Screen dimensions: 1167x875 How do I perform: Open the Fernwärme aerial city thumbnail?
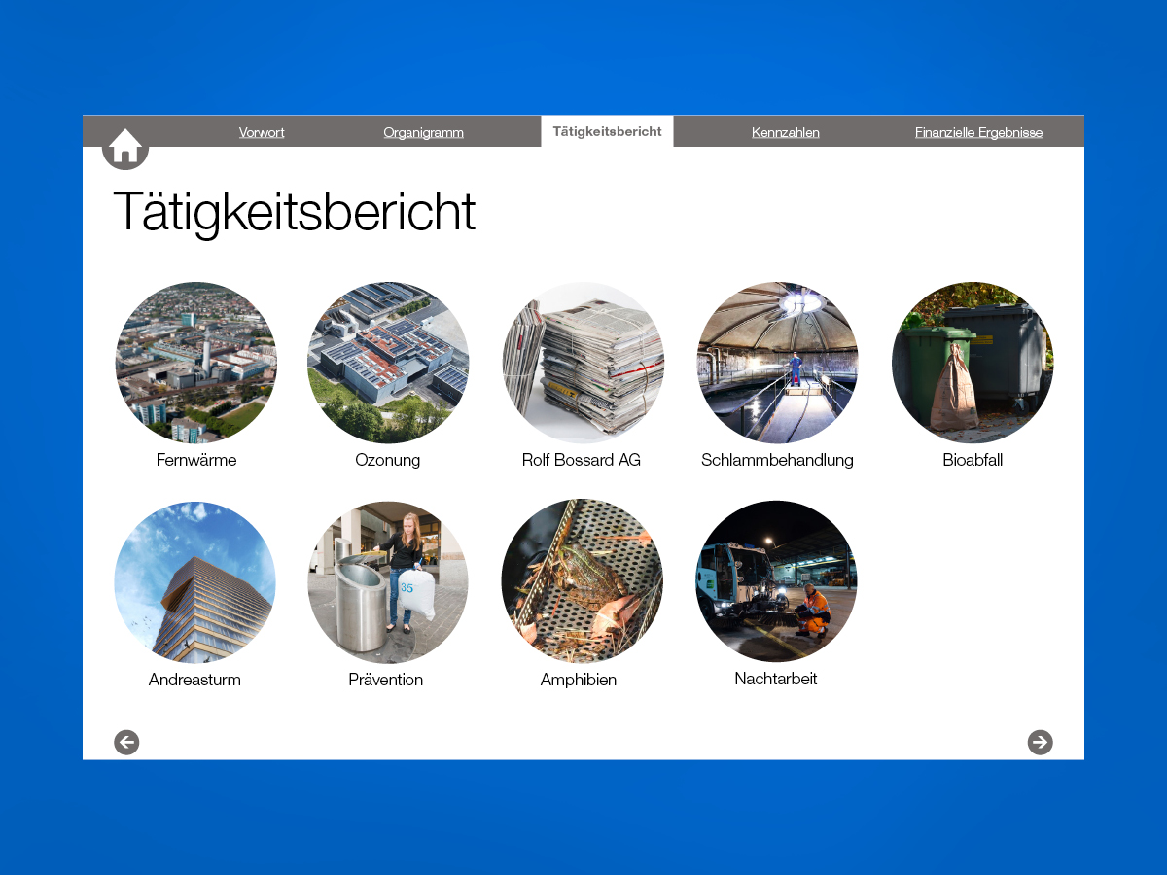(196, 363)
